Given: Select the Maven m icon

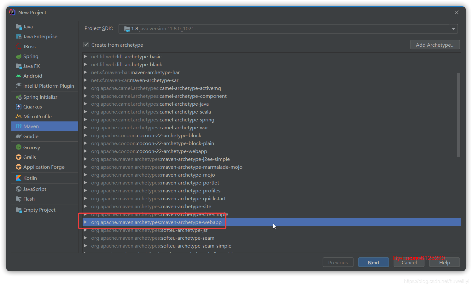Looking at the screenshot, I should 19,126.
